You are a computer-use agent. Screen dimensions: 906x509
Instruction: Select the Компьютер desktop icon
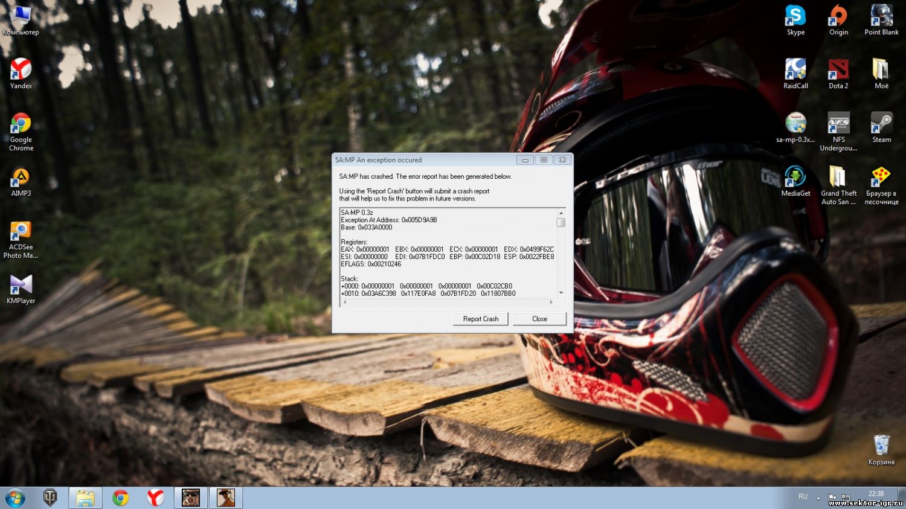pyautogui.click(x=21, y=21)
